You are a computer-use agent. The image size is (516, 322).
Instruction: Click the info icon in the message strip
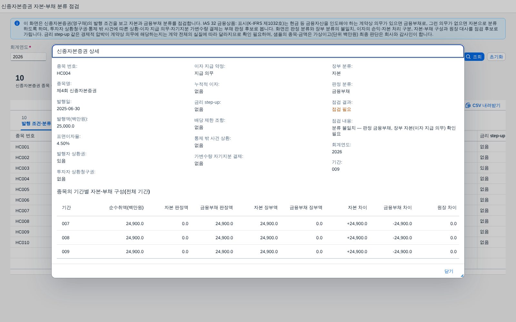17,23
